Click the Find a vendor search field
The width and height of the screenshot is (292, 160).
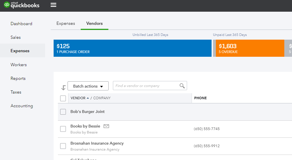pyautogui.click(x=146, y=86)
